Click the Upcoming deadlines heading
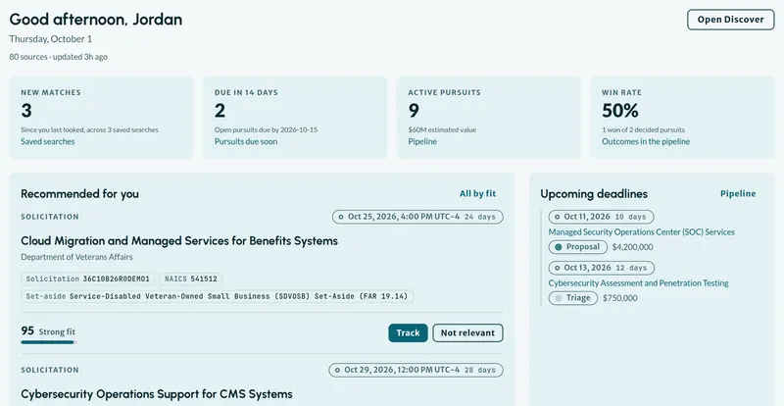 coord(594,194)
